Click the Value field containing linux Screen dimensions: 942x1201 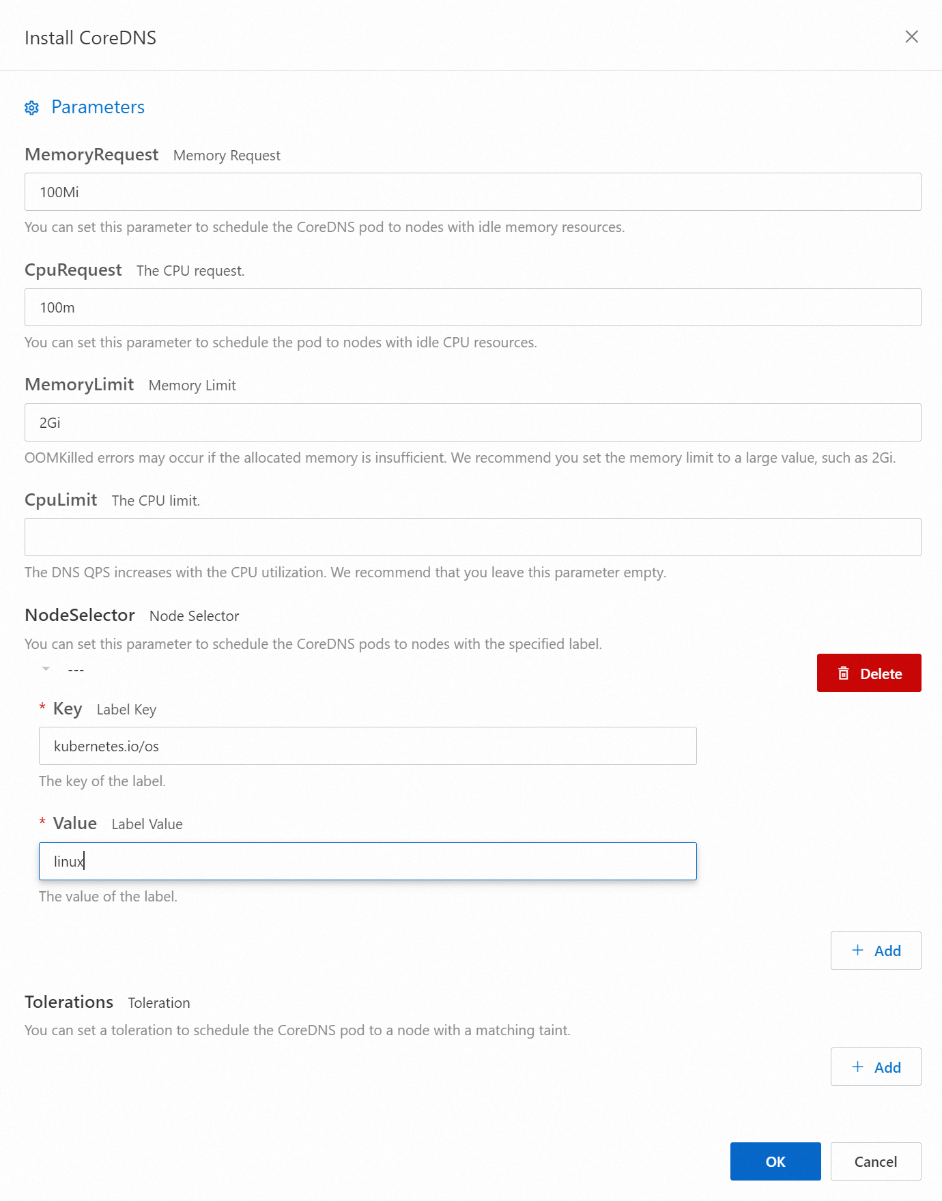(367, 861)
